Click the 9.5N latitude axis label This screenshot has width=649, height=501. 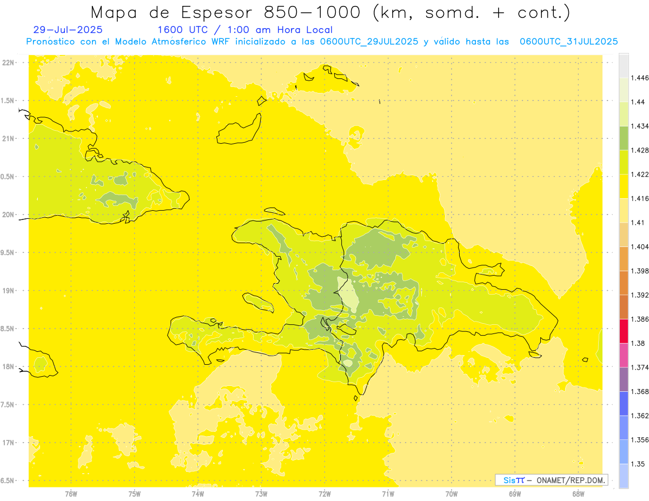pos(8,252)
